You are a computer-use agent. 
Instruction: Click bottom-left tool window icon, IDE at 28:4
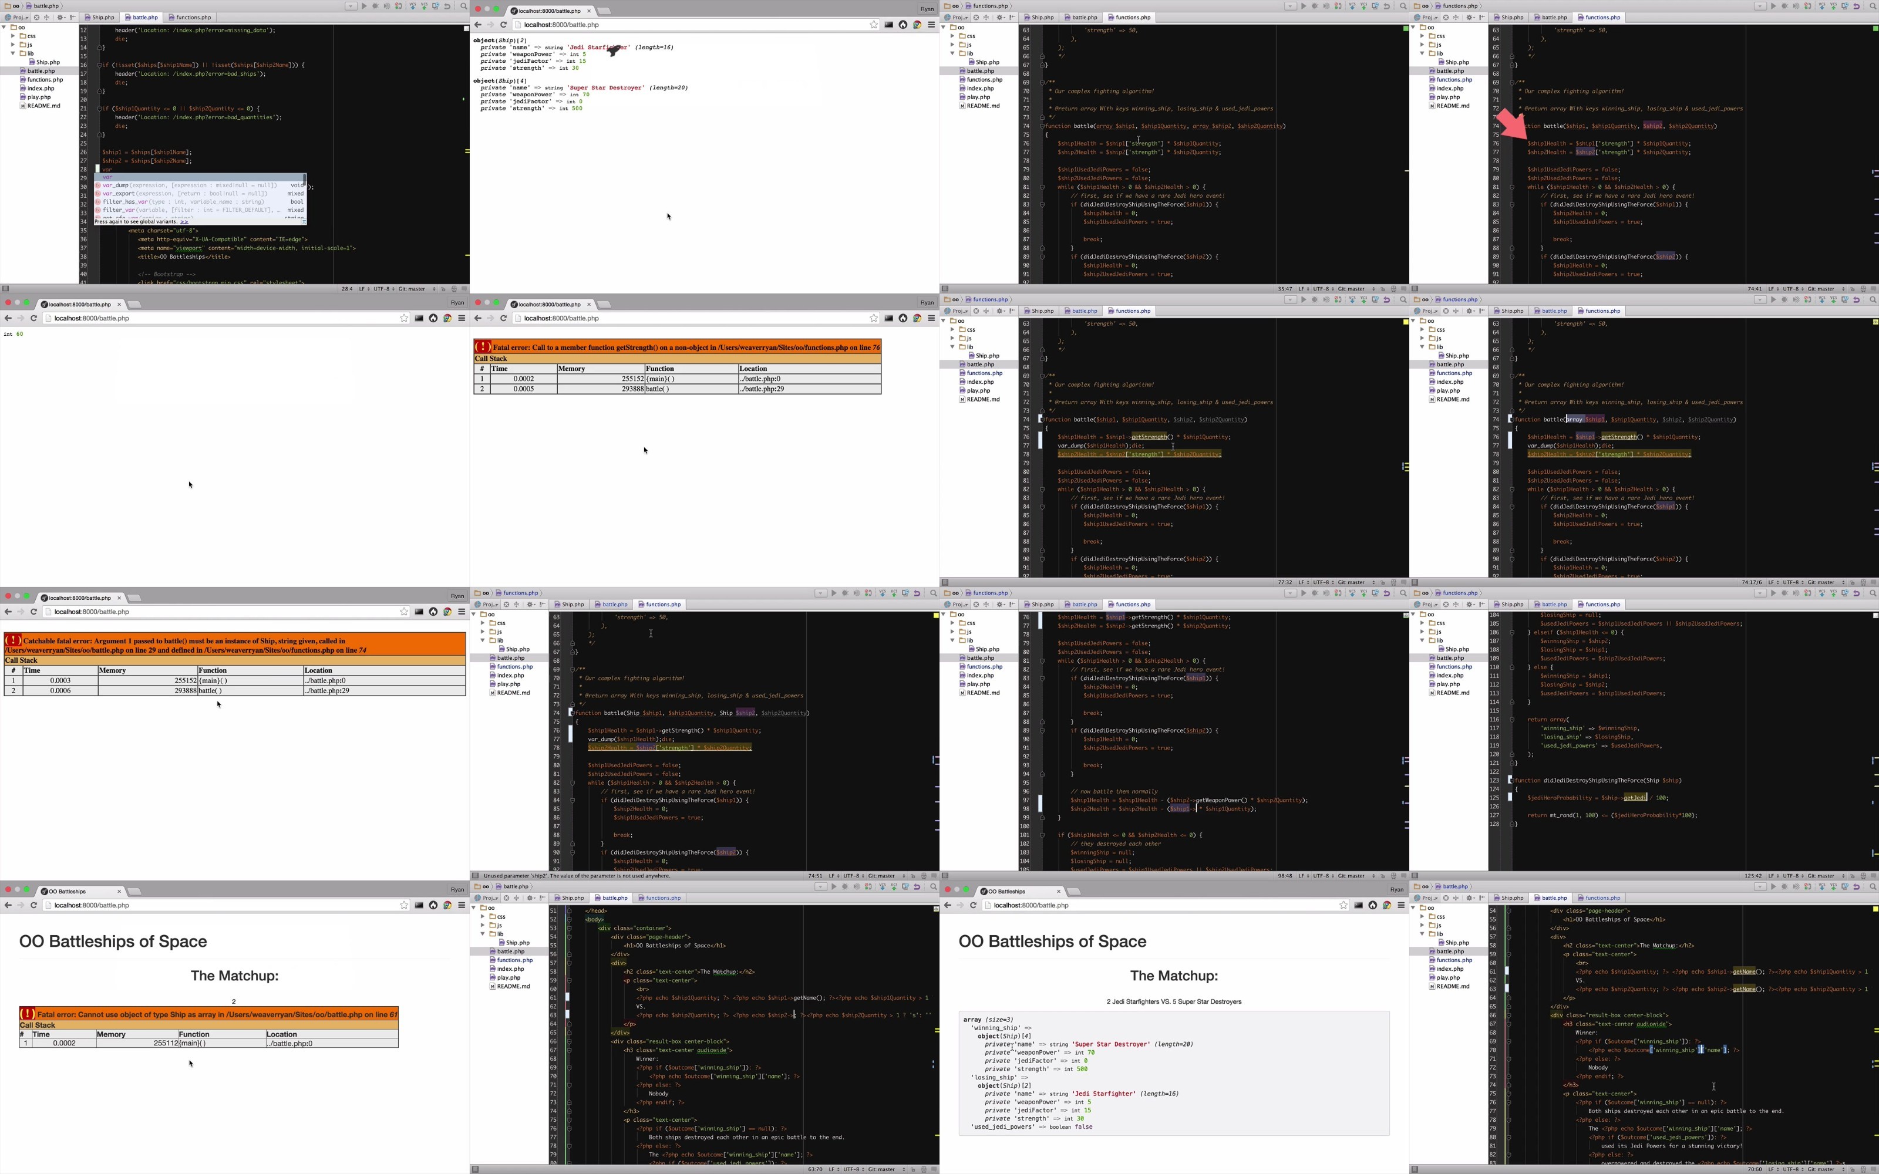click(x=6, y=289)
